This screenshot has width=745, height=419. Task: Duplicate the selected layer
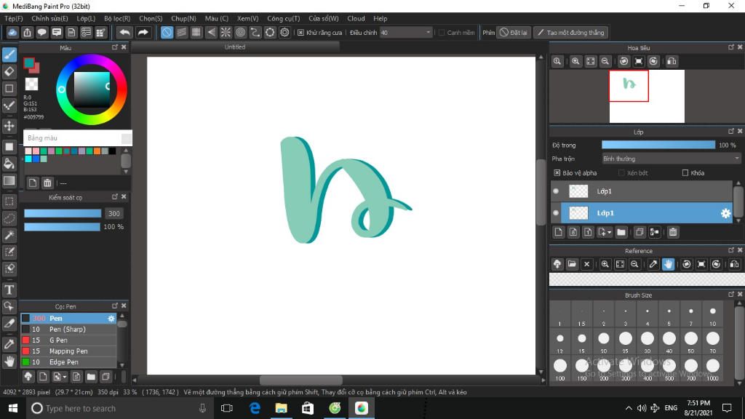click(x=640, y=232)
